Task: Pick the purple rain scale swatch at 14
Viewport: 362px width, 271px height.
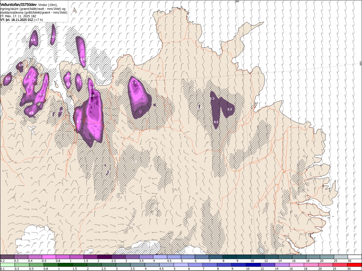Action: click(282, 265)
